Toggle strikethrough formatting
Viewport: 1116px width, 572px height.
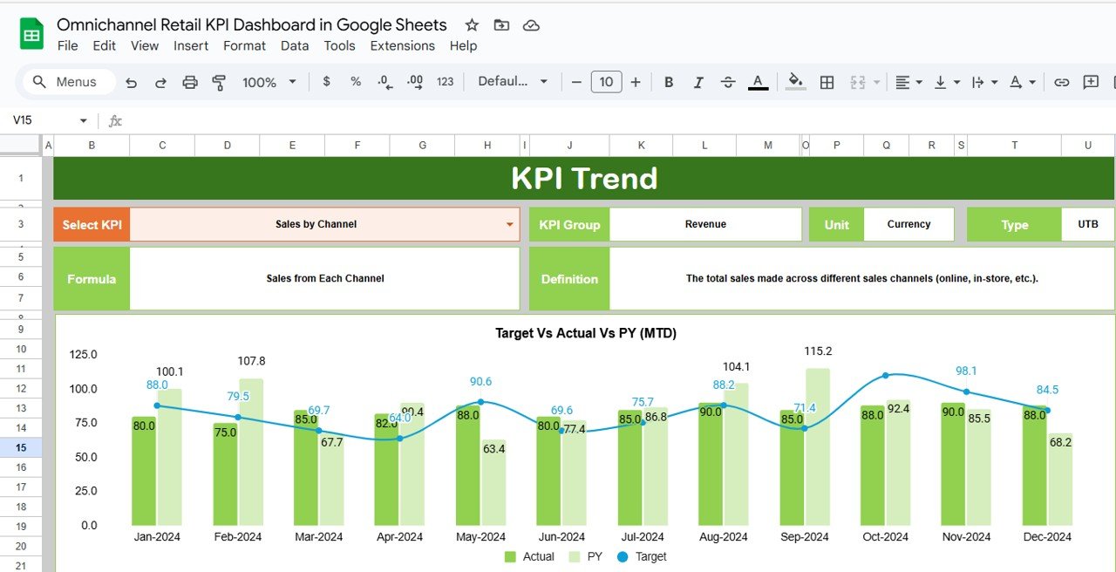tap(728, 82)
